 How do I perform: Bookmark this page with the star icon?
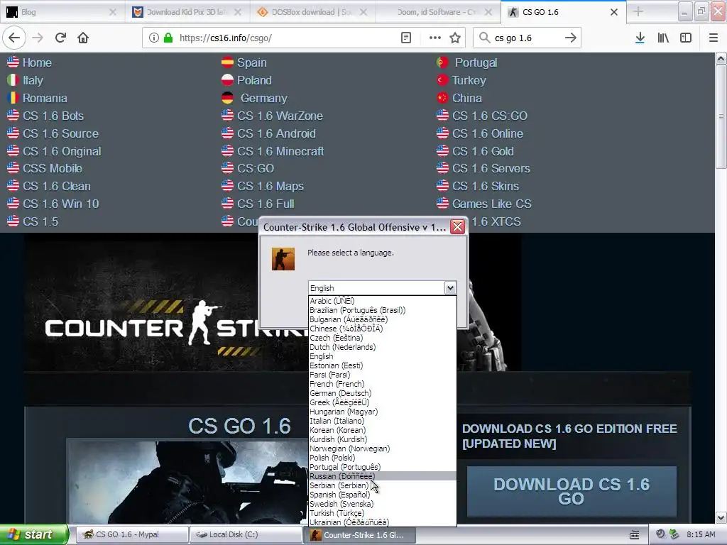(x=455, y=38)
